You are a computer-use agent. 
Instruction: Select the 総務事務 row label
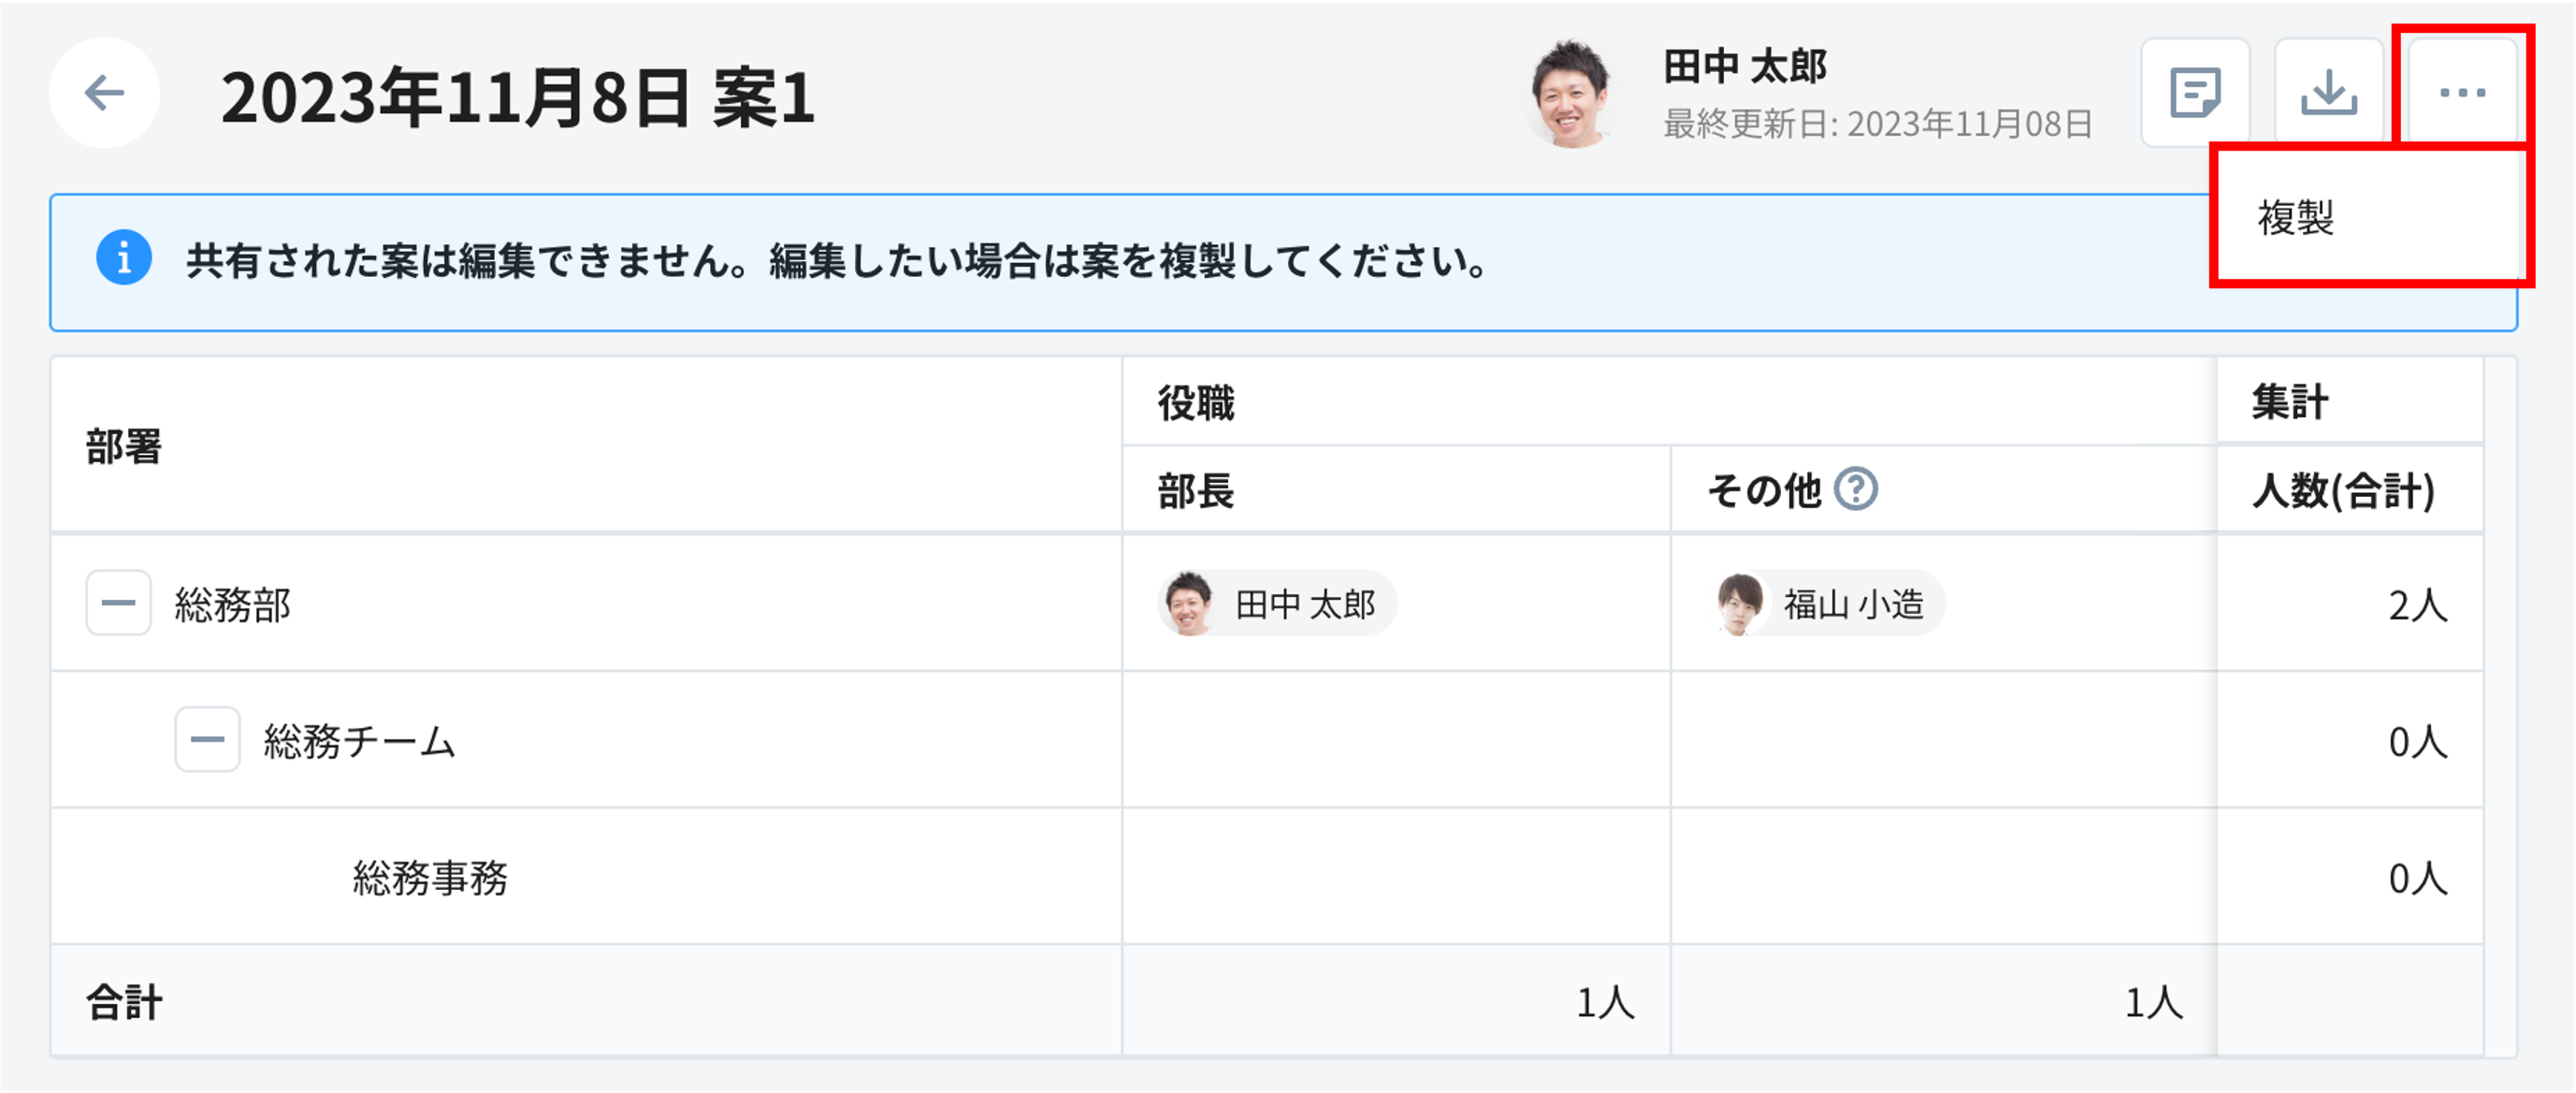[x=432, y=877]
